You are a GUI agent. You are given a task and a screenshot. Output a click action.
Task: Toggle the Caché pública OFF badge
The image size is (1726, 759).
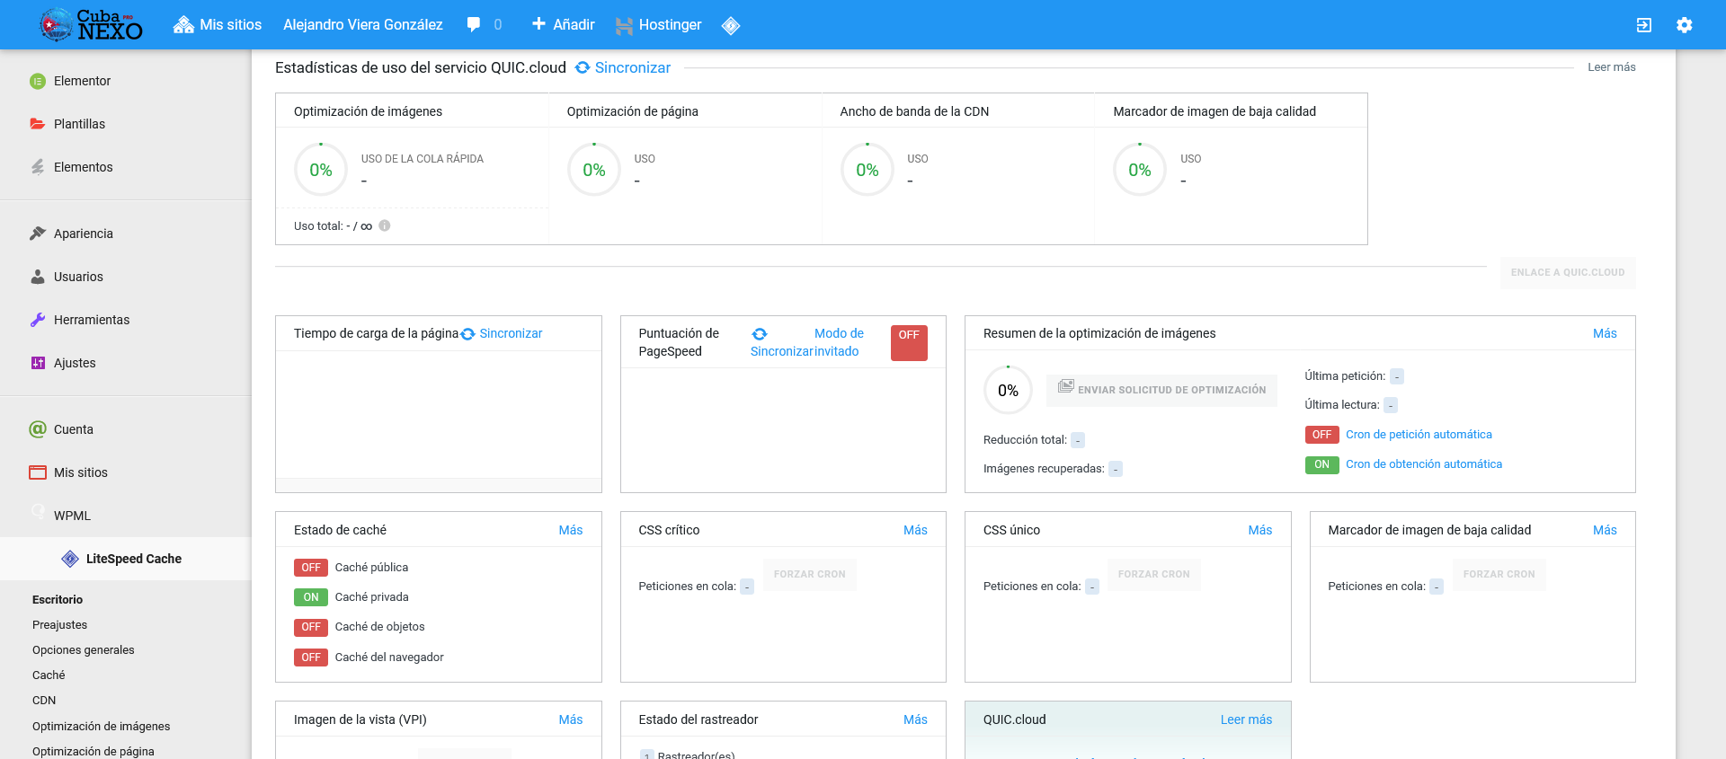(311, 568)
